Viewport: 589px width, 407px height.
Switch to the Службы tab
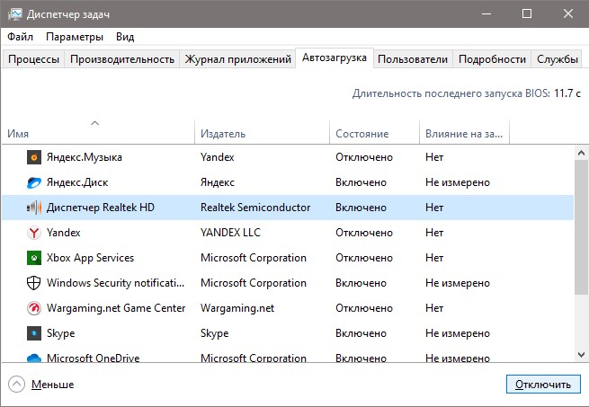(x=557, y=59)
